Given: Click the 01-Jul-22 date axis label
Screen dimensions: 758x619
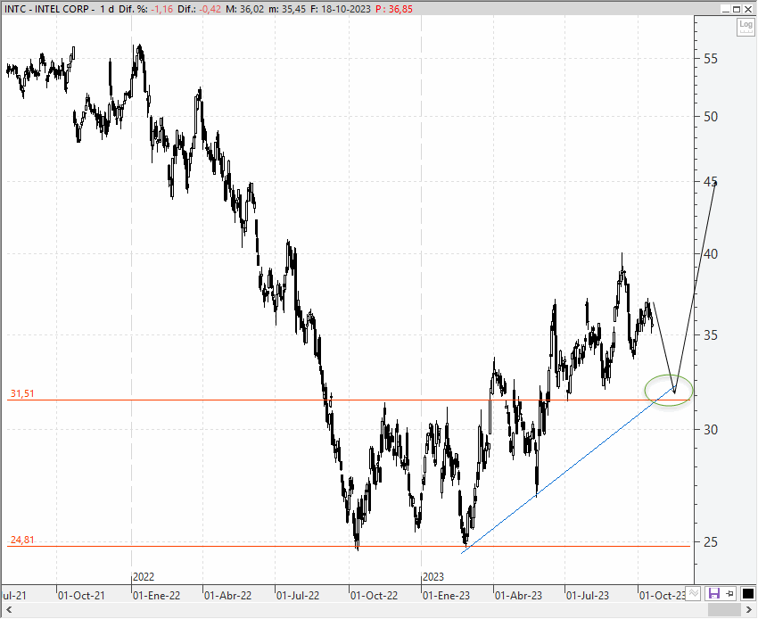Looking at the screenshot, I should pyautogui.click(x=298, y=595).
